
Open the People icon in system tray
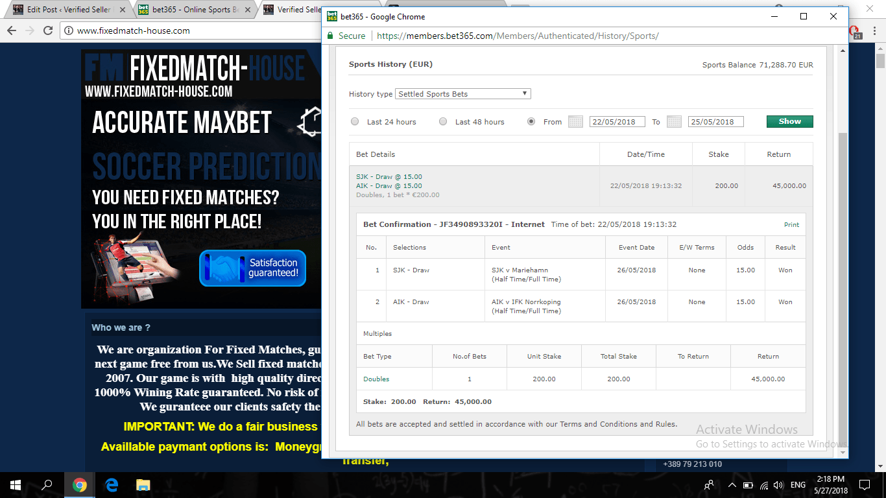(709, 484)
